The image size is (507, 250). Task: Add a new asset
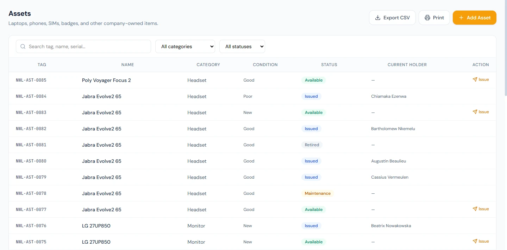click(475, 18)
